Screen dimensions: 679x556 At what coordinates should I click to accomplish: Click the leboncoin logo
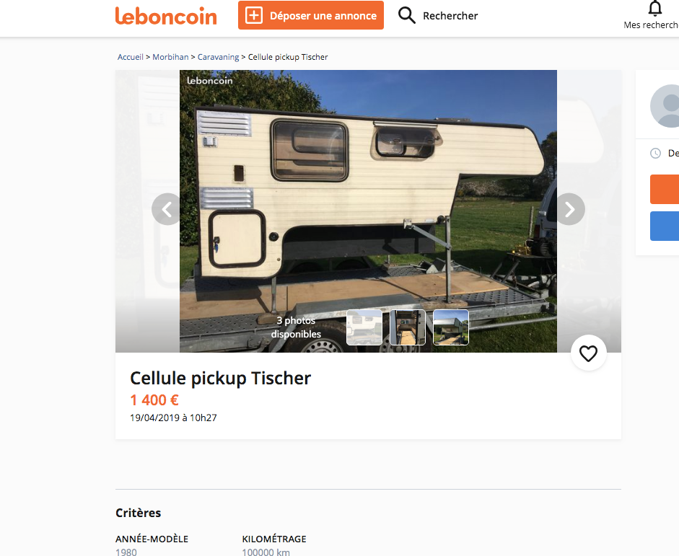coord(166,16)
